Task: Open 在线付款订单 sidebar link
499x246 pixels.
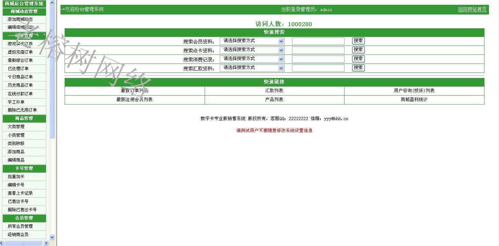Action: coord(20,94)
